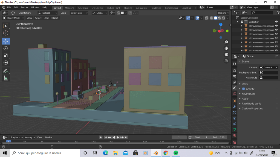This screenshot has height=157, width=280.
Task: Pick the Annotate pencil tool
Action: coord(6,71)
